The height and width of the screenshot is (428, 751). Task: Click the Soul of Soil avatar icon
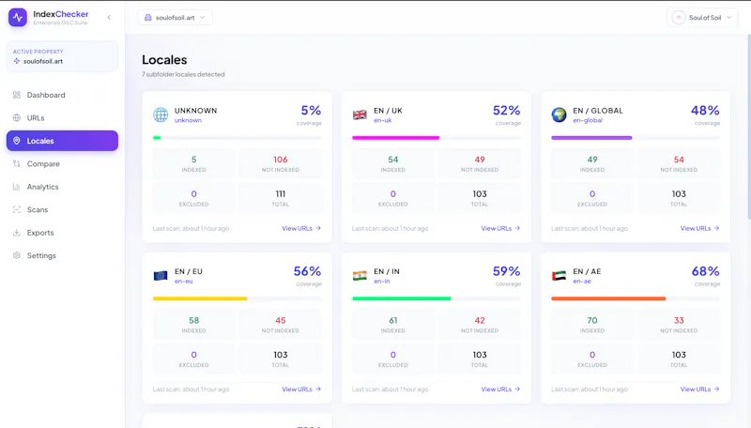(678, 18)
